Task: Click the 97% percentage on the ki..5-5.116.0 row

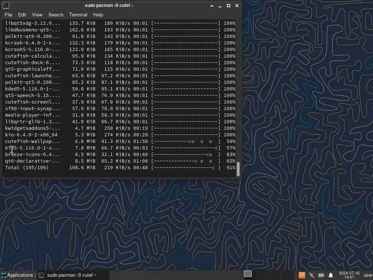Action: [231, 148]
